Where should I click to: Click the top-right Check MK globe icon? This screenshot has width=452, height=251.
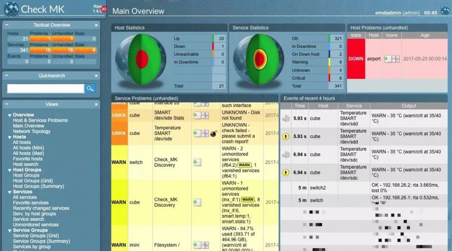[x=445, y=10]
